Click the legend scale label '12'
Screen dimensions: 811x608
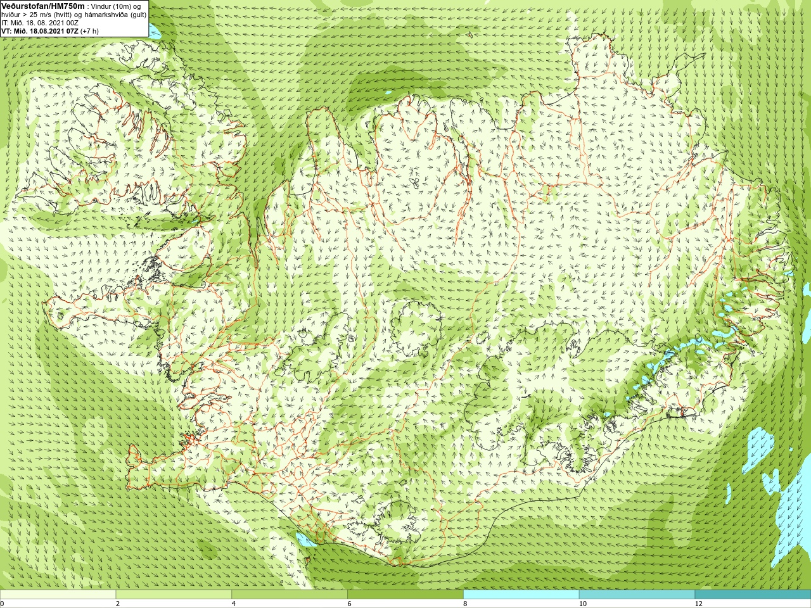tap(699, 604)
